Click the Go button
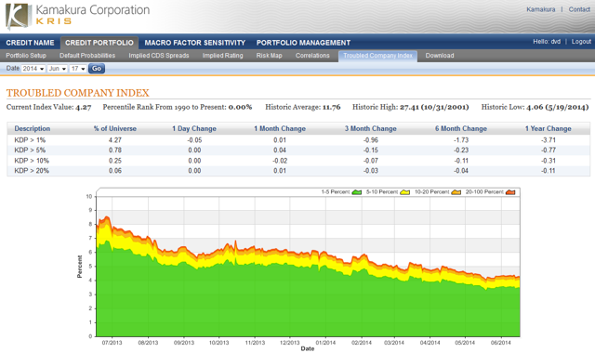The width and height of the screenshot is (595, 353). (97, 69)
